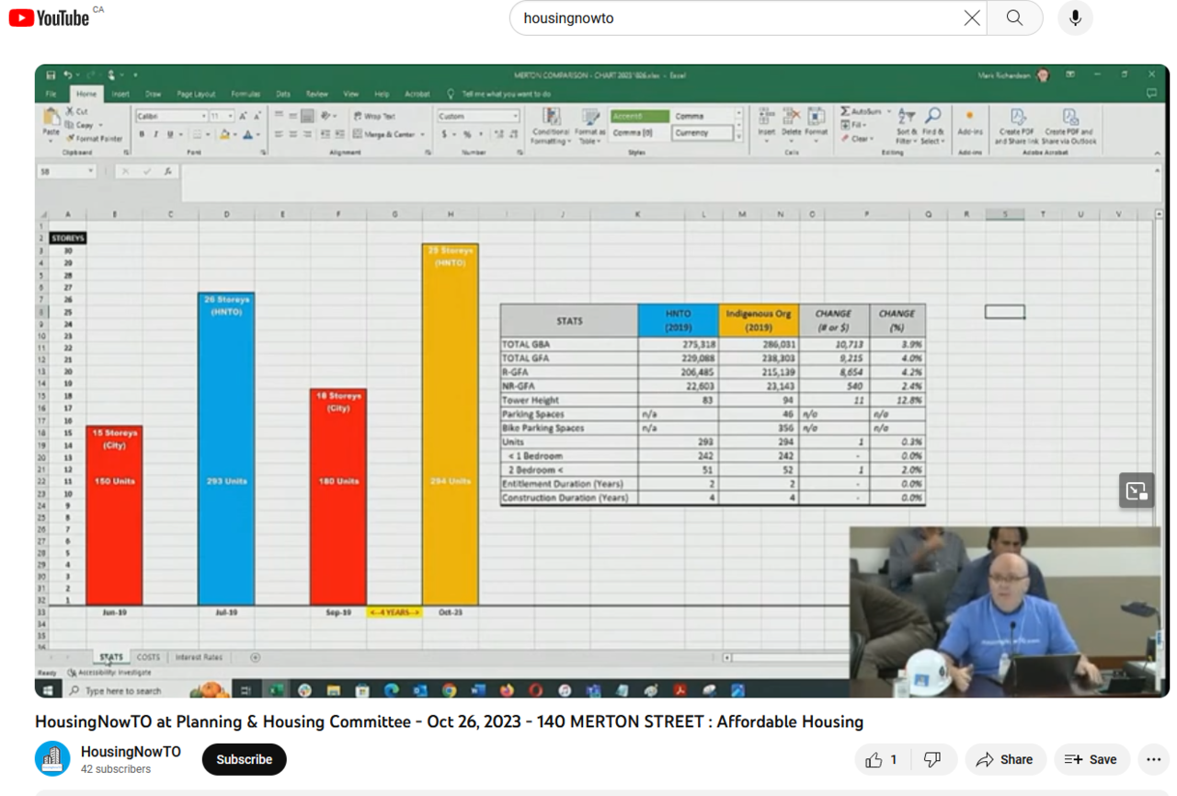Viewport: 1177px width, 796px height.
Task: Click the YouTube logo home icon
Action: pos(49,17)
